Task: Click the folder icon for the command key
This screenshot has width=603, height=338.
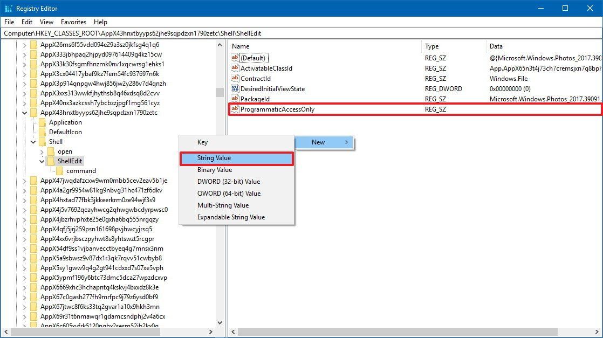Action: (60, 171)
